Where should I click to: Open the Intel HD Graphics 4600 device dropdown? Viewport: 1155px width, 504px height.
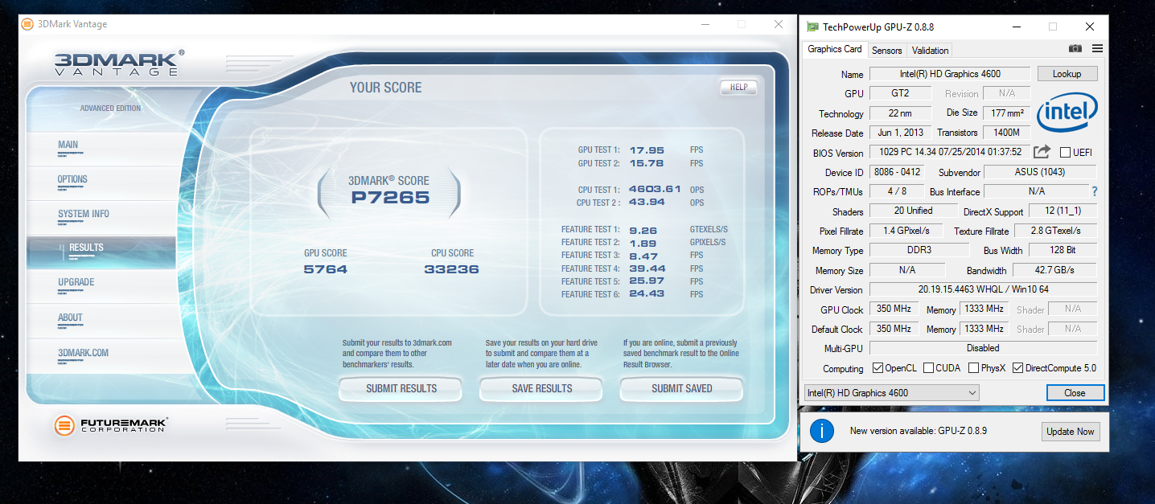(x=891, y=393)
